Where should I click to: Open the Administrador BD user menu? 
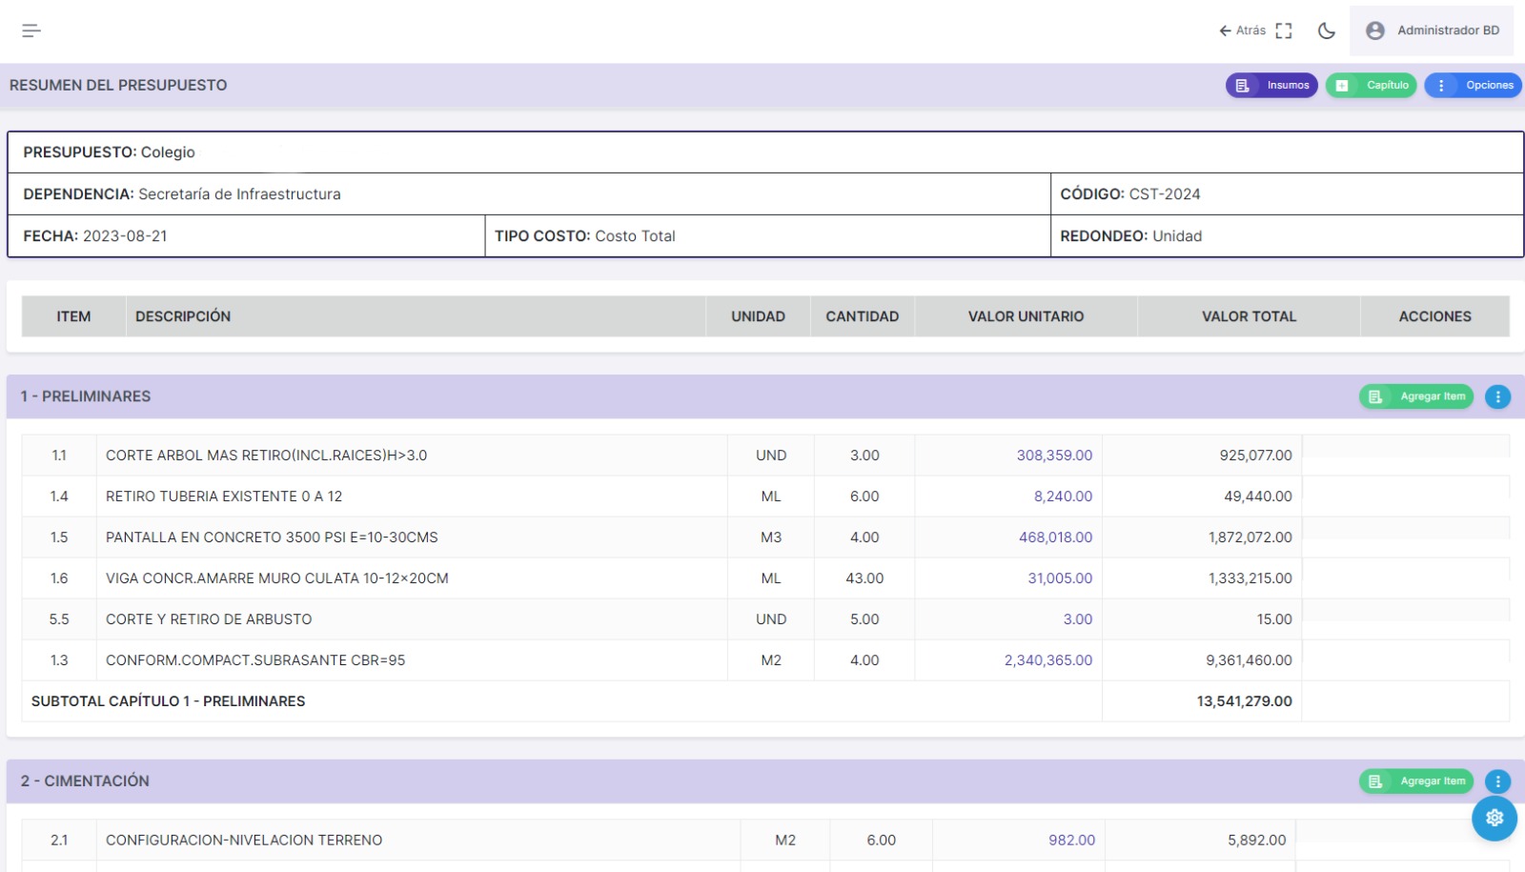[1432, 30]
